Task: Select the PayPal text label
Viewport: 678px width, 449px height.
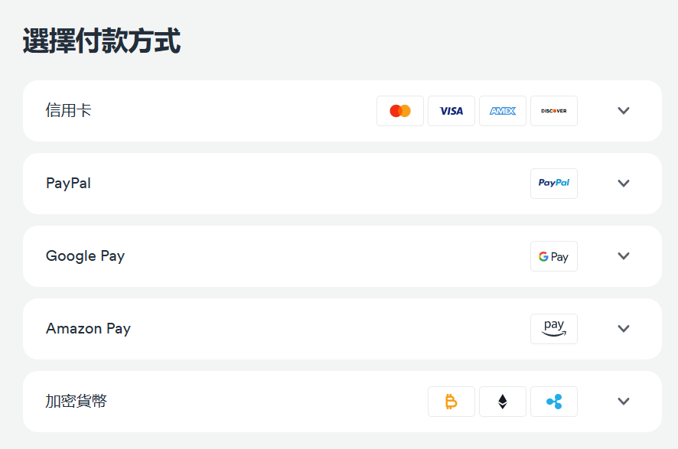Action: click(68, 184)
